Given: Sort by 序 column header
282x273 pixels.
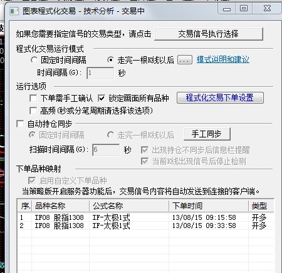Looking at the screenshot, I should click(25, 206).
